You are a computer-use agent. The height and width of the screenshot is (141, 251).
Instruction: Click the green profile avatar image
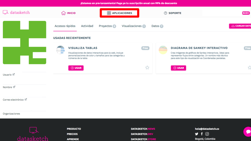[x=25, y=43]
